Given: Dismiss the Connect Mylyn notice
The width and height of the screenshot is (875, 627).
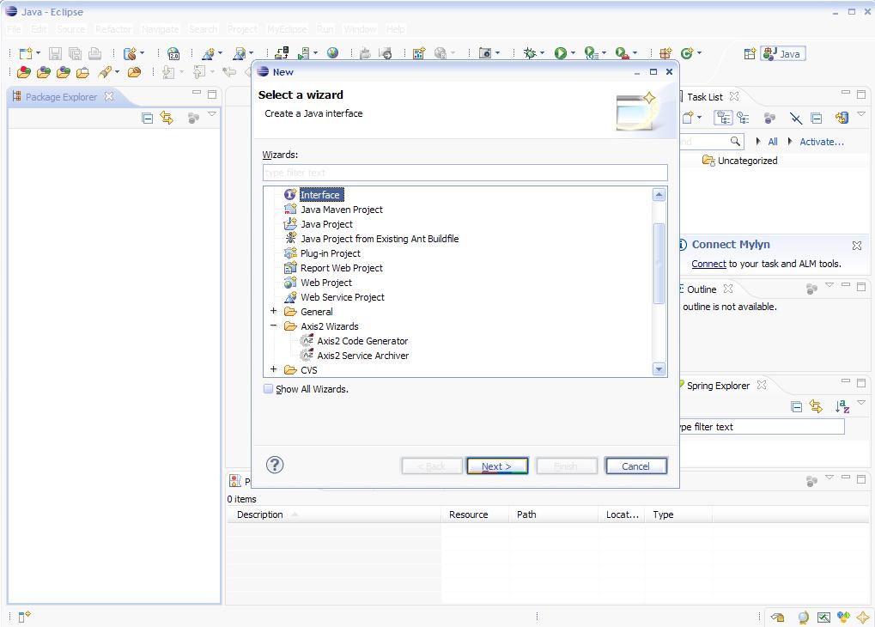Looking at the screenshot, I should pos(857,245).
